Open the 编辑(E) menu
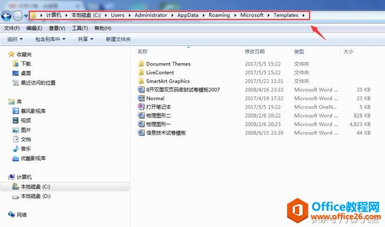The image size is (385, 227). click(34, 28)
